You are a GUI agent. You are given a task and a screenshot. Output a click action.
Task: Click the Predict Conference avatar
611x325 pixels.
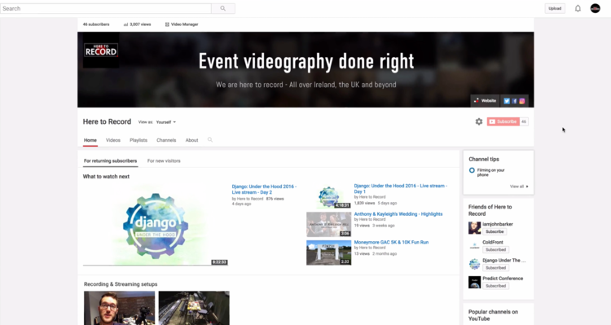click(x=474, y=282)
